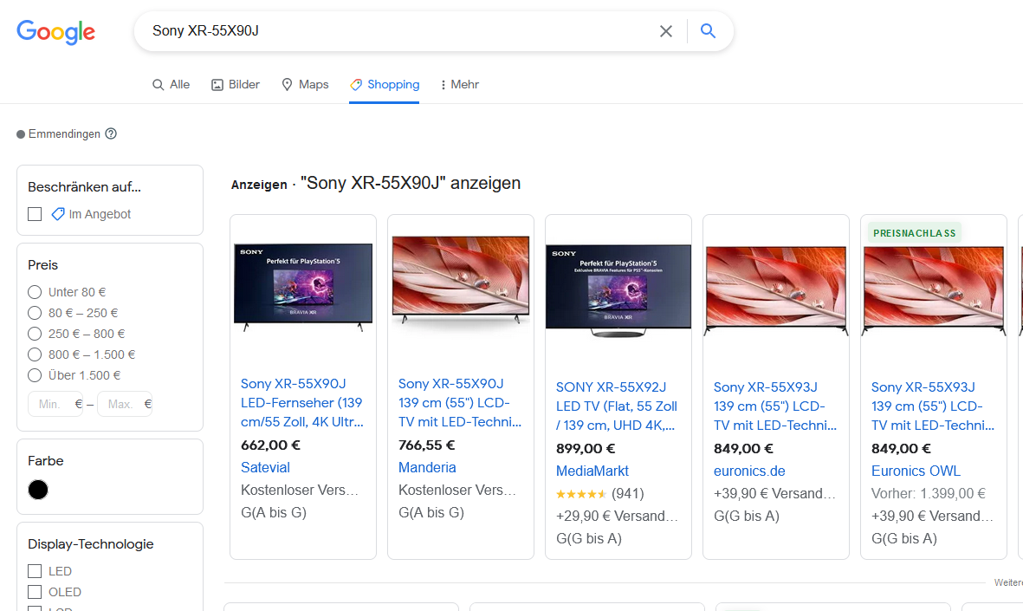Select the Über 1.500 € price option
Viewport: 1023px width, 611px height.
click(35, 375)
